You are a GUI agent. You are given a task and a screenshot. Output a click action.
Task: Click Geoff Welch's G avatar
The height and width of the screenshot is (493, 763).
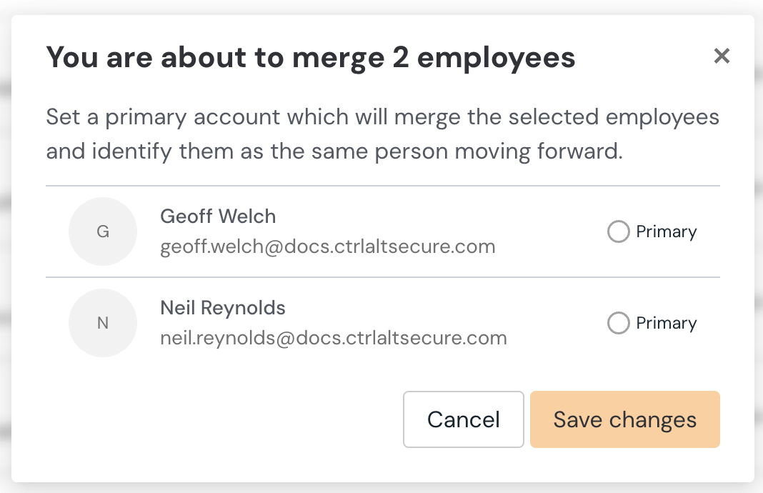(x=103, y=231)
